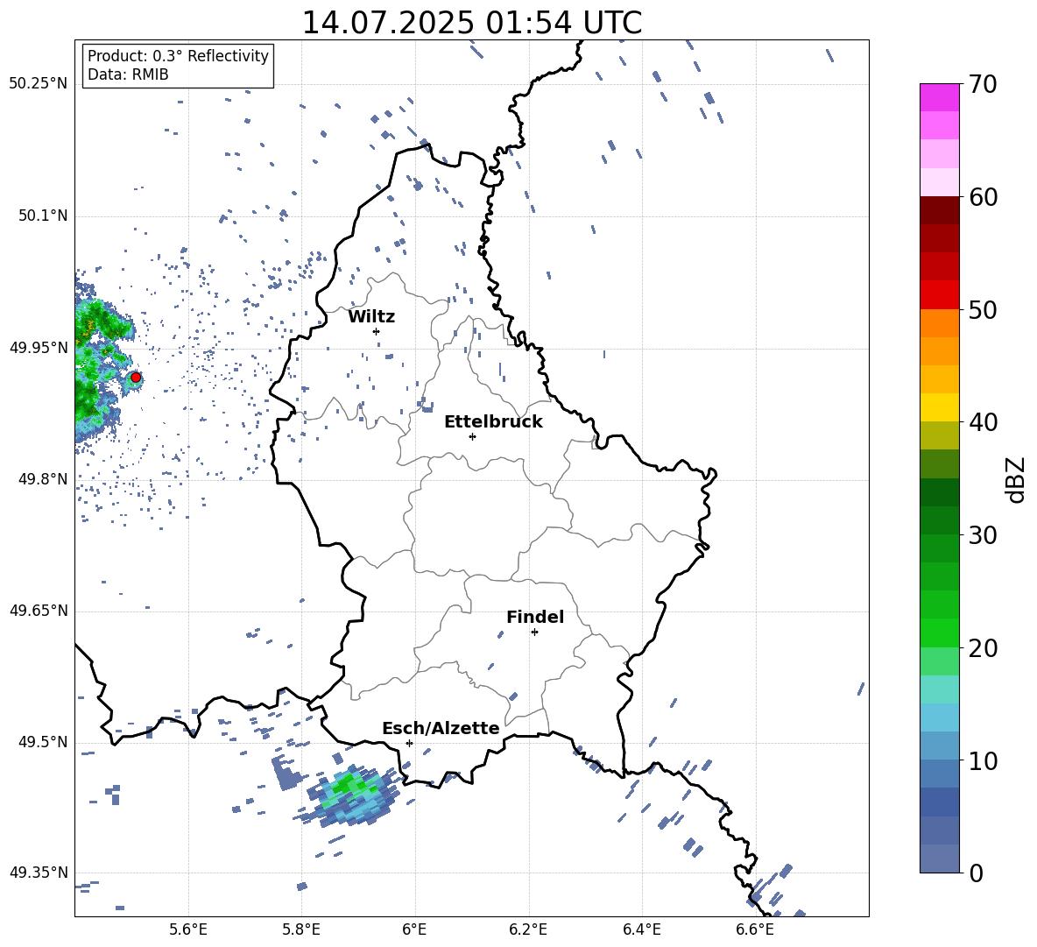Click the colorbar value 70
The image size is (1037, 947).
pos(983,85)
